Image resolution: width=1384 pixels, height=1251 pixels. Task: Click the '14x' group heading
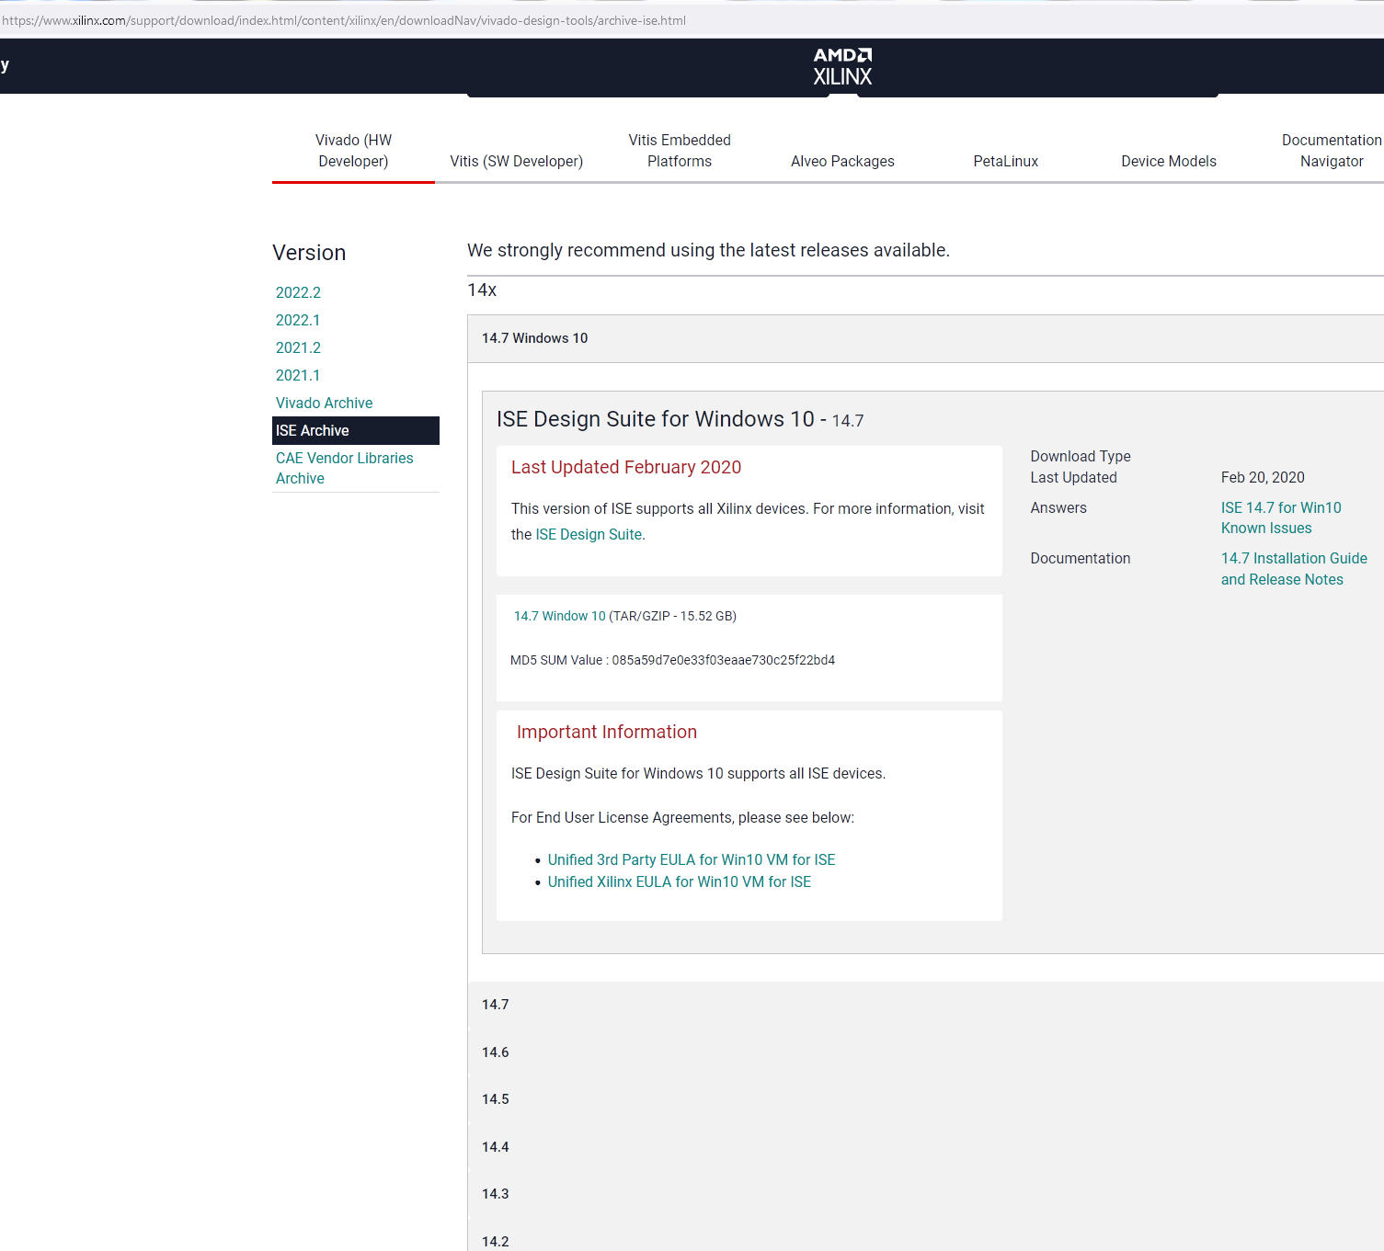click(x=482, y=290)
